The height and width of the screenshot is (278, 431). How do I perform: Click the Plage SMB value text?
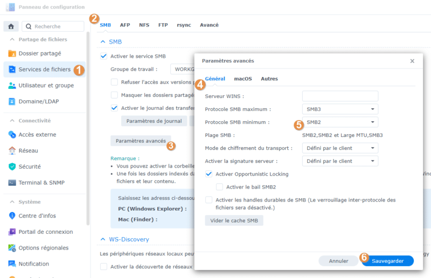pyautogui.click(x=343, y=135)
